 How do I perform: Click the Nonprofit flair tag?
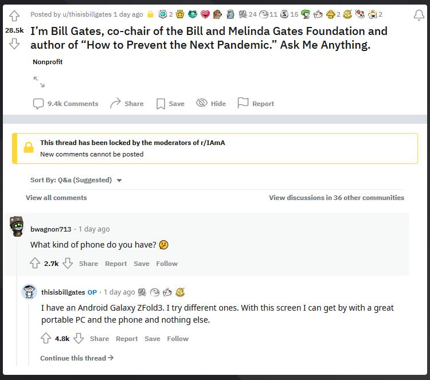click(x=48, y=62)
